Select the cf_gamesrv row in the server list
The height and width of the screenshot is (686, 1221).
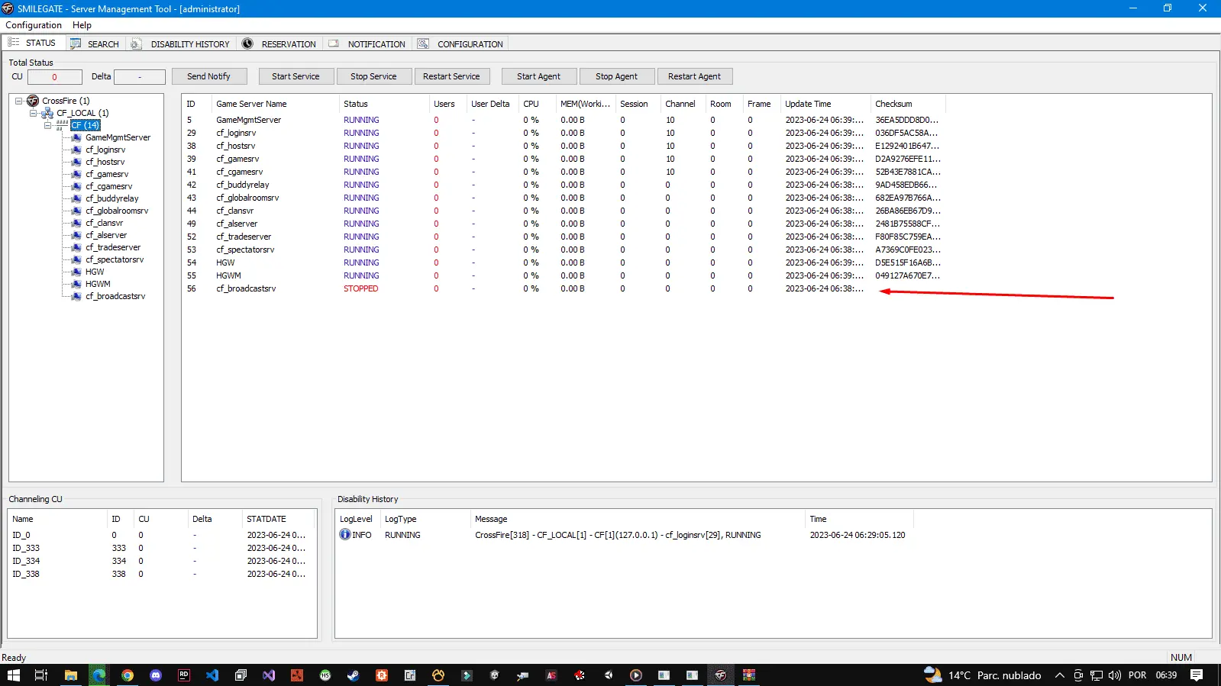coord(564,159)
